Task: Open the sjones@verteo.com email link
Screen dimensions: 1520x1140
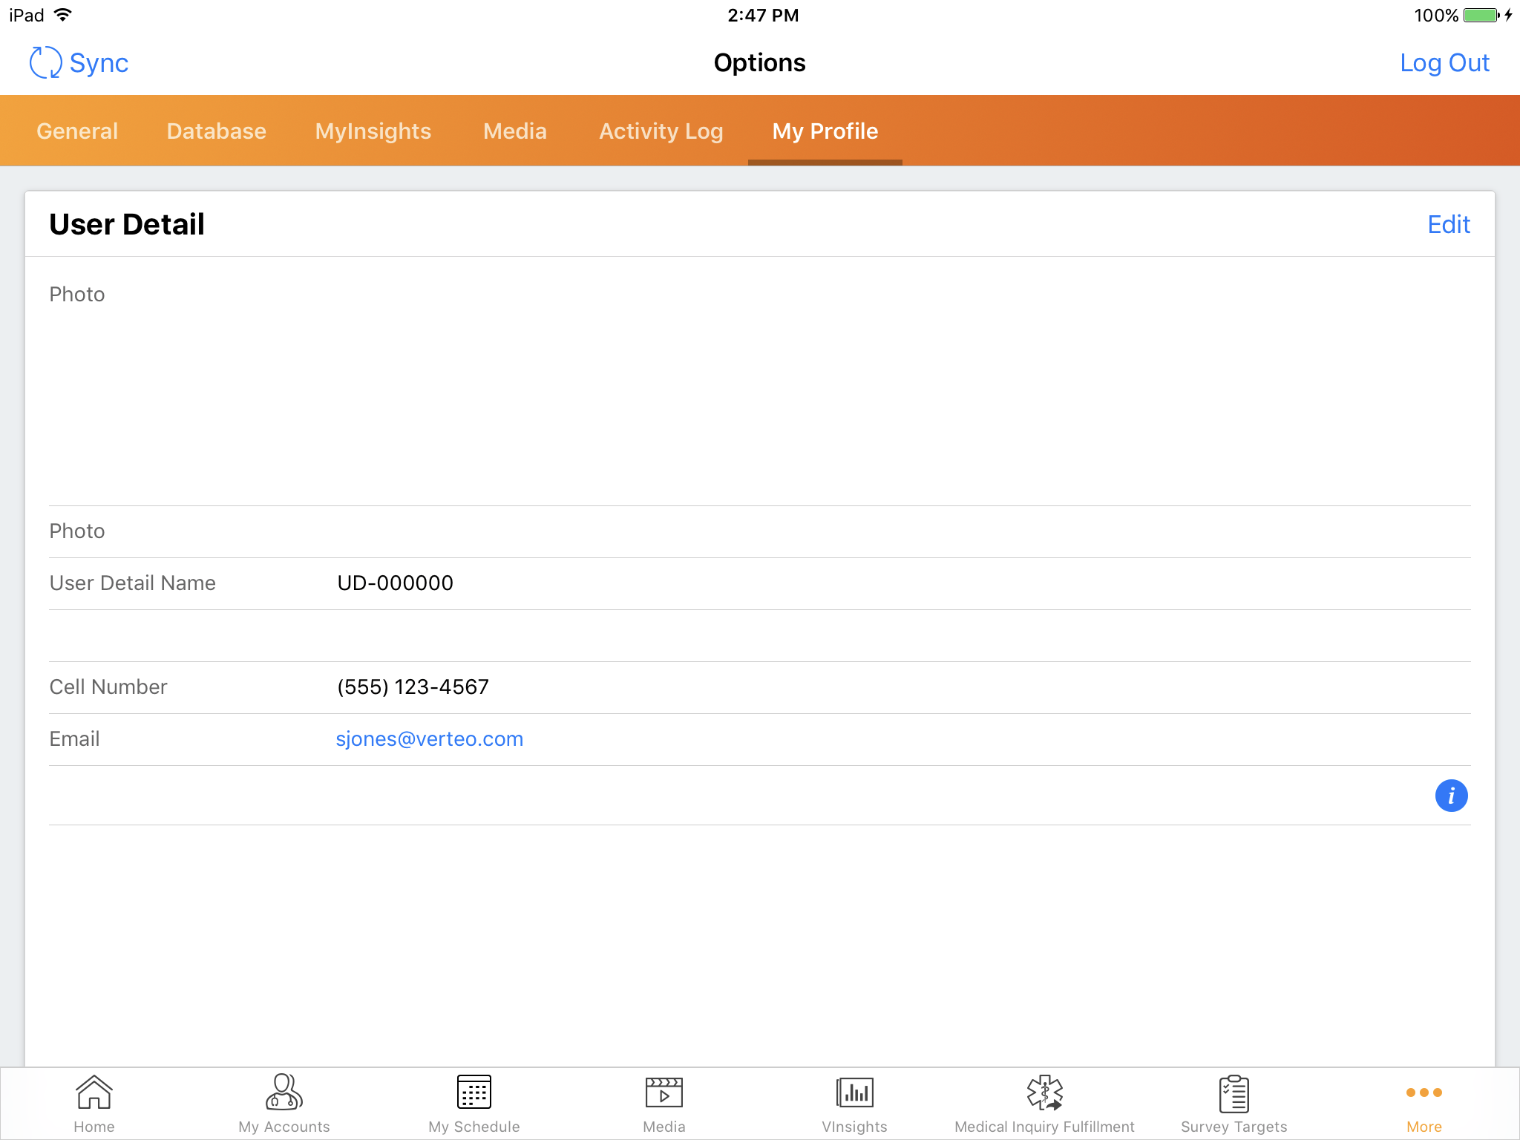Action: [429, 739]
